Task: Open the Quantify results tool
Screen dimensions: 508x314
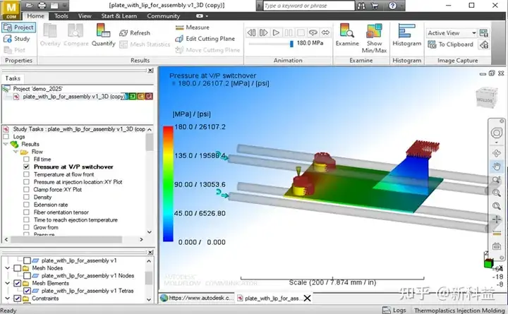Action: click(x=103, y=35)
